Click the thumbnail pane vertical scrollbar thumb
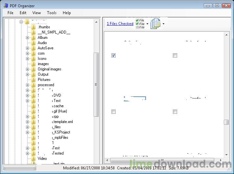Viewport: 234px width, 174px height. [226, 122]
